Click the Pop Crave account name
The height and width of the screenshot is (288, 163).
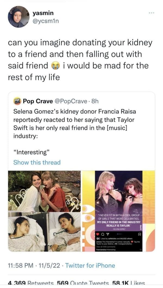tap(38, 101)
